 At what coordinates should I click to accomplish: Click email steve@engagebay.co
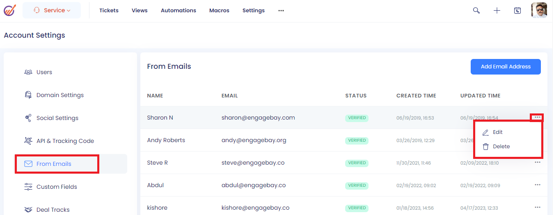pos(253,163)
